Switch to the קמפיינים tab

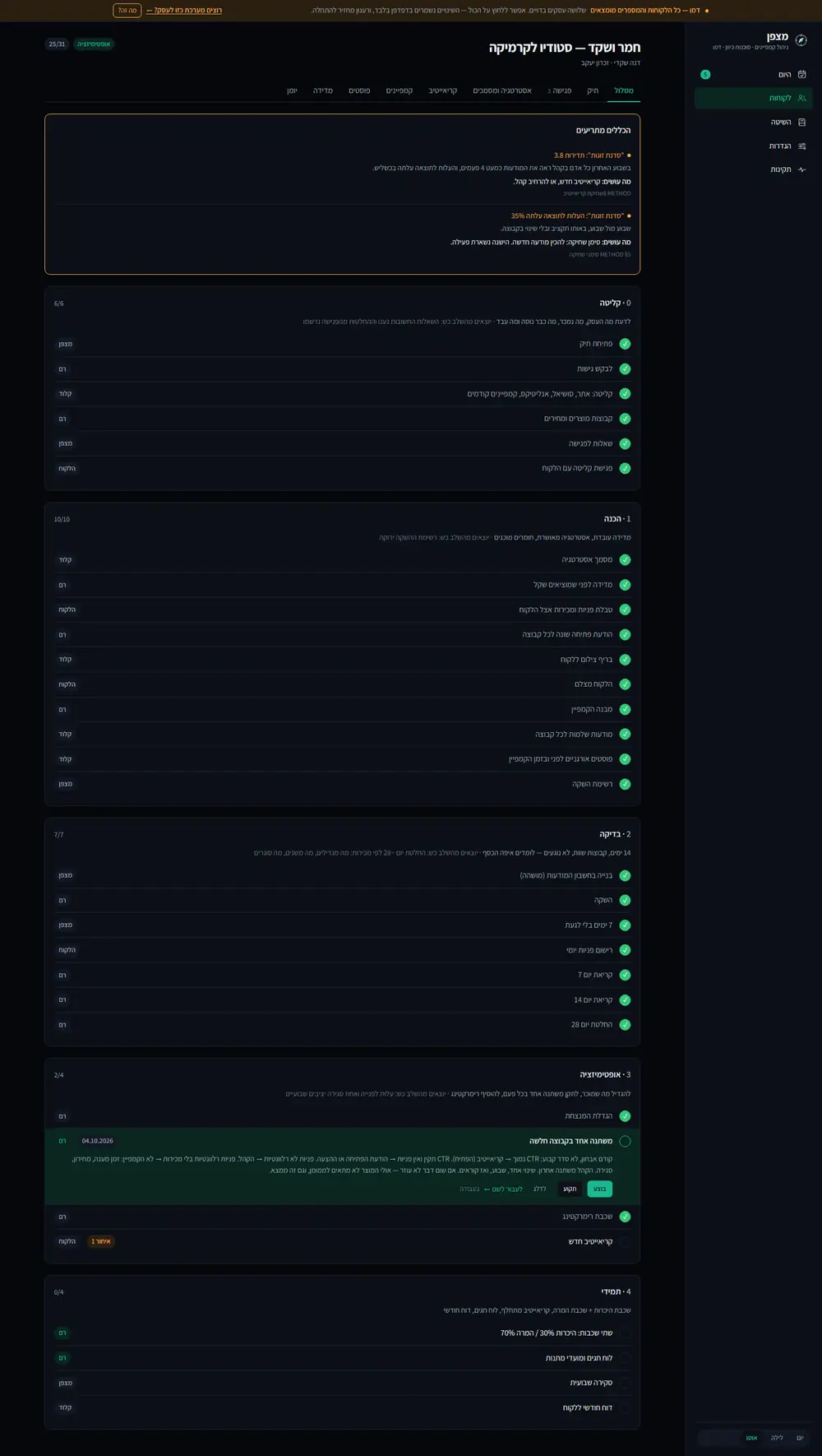pos(399,90)
